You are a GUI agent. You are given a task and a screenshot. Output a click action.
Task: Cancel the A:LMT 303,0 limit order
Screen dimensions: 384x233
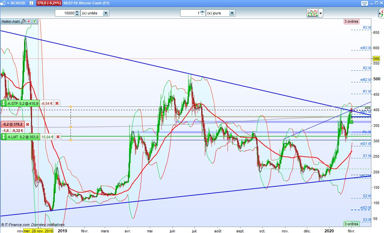point(58,137)
